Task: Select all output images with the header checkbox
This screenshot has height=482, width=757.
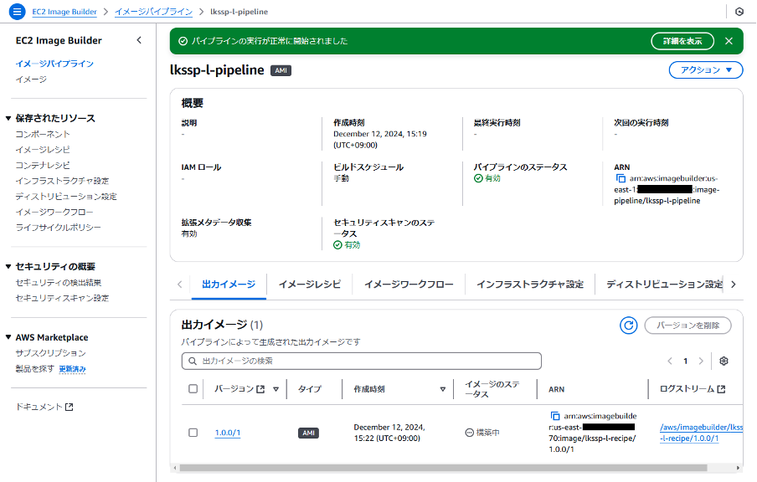Action: pyautogui.click(x=193, y=389)
